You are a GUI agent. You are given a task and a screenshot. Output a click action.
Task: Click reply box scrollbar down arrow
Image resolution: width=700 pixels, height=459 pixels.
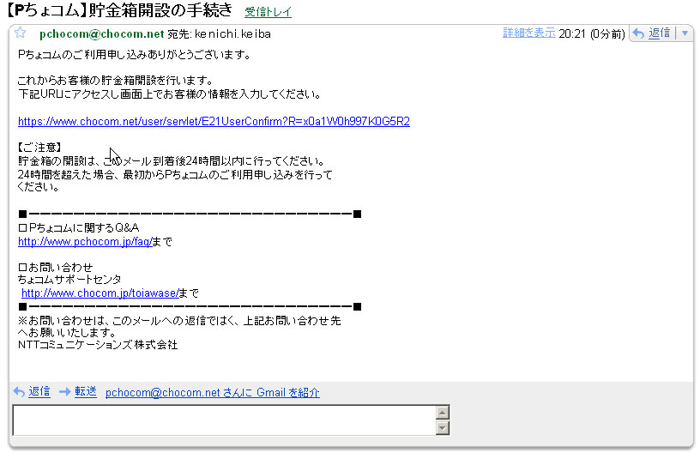coord(442,429)
